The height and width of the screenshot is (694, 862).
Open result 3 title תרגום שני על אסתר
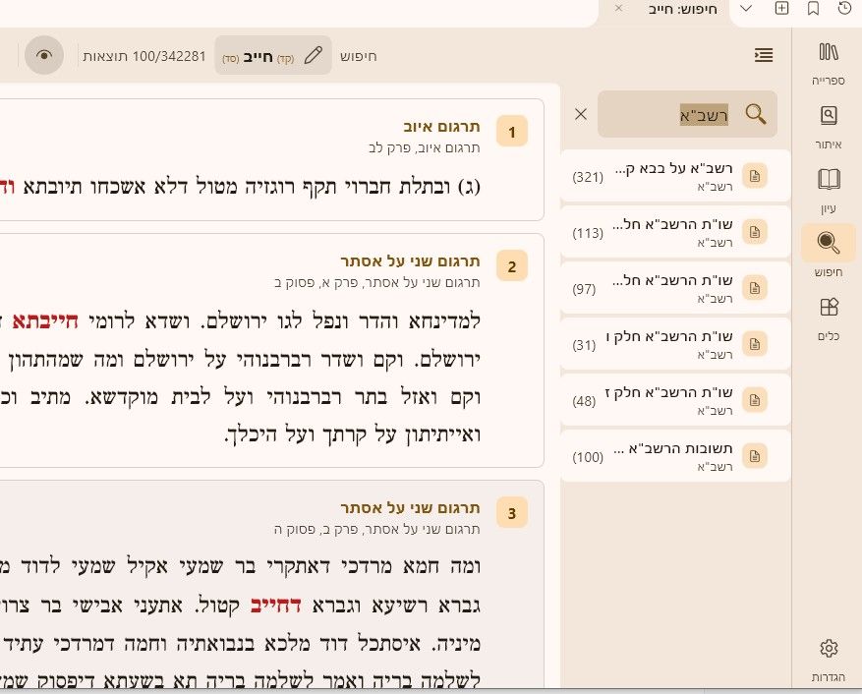[410, 507]
